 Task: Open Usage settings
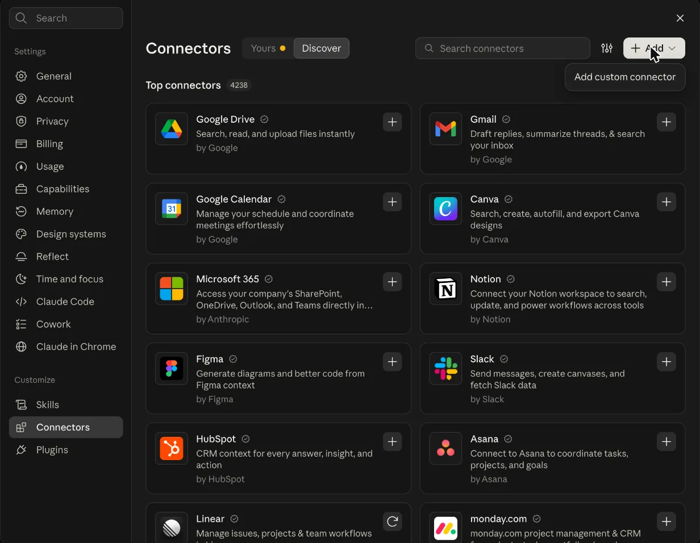coord(66,166)
